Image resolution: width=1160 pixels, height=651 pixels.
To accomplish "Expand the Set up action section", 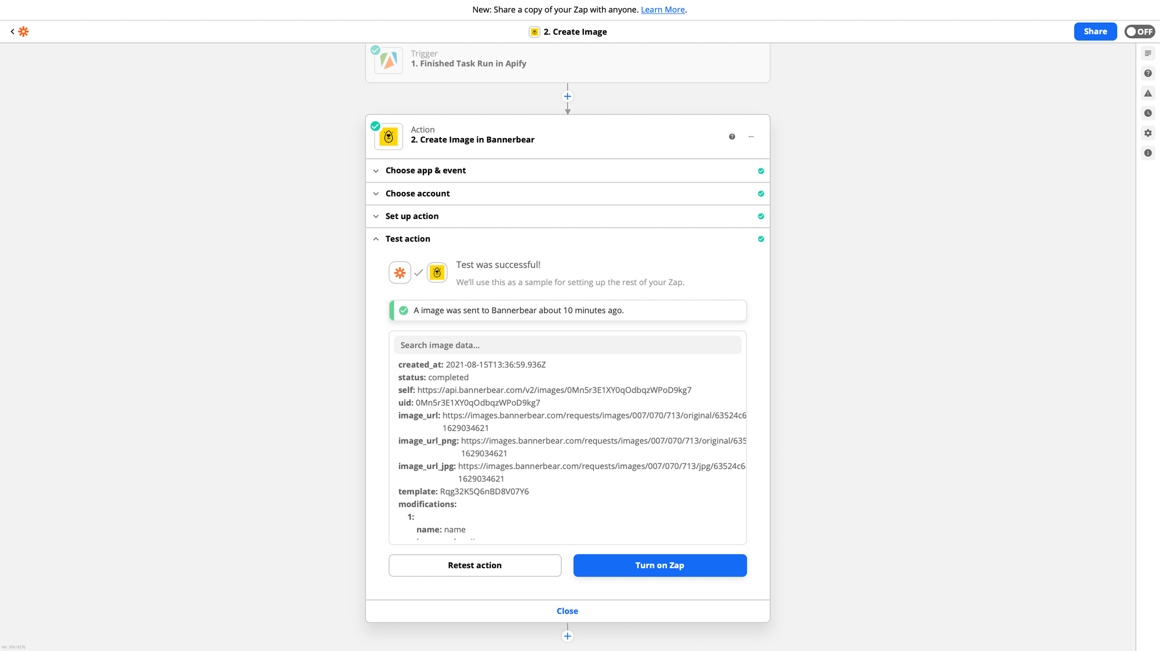I will [x=412, y=216].
